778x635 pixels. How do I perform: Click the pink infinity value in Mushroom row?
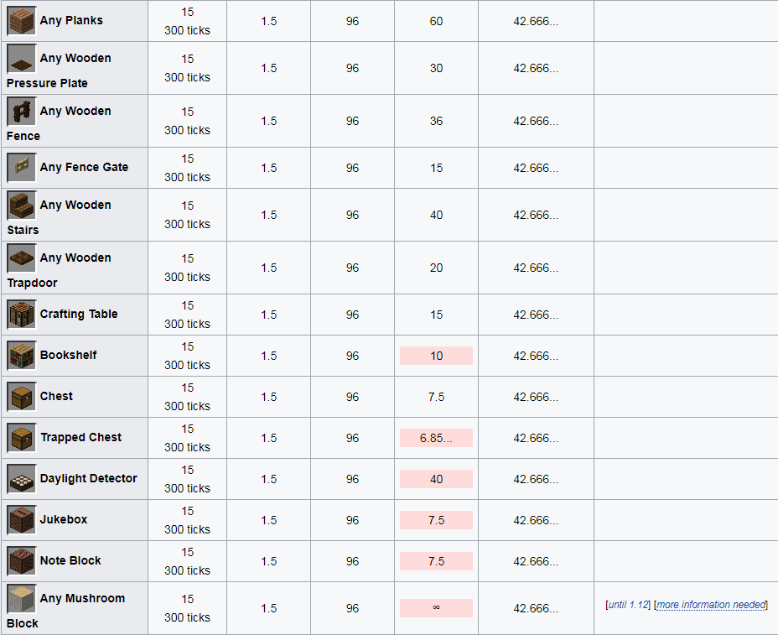436,608
